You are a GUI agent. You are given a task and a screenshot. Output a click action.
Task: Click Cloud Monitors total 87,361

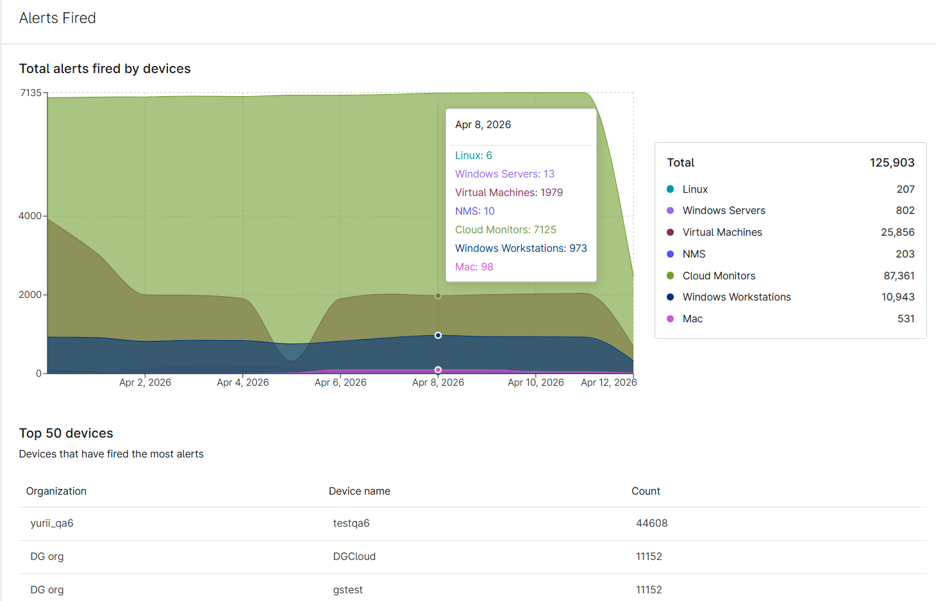[x=899, y=276]
